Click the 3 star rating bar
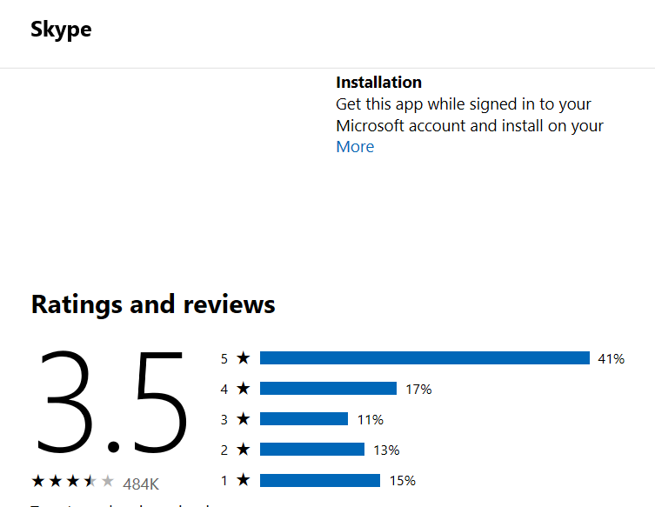The height and width of the screenshot is (507, 655). [x=304, y=419]
